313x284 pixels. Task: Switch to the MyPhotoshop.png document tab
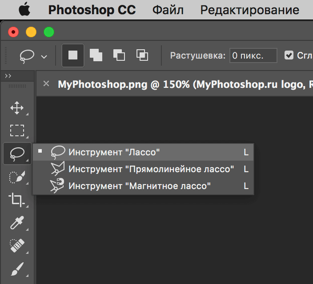185,85
